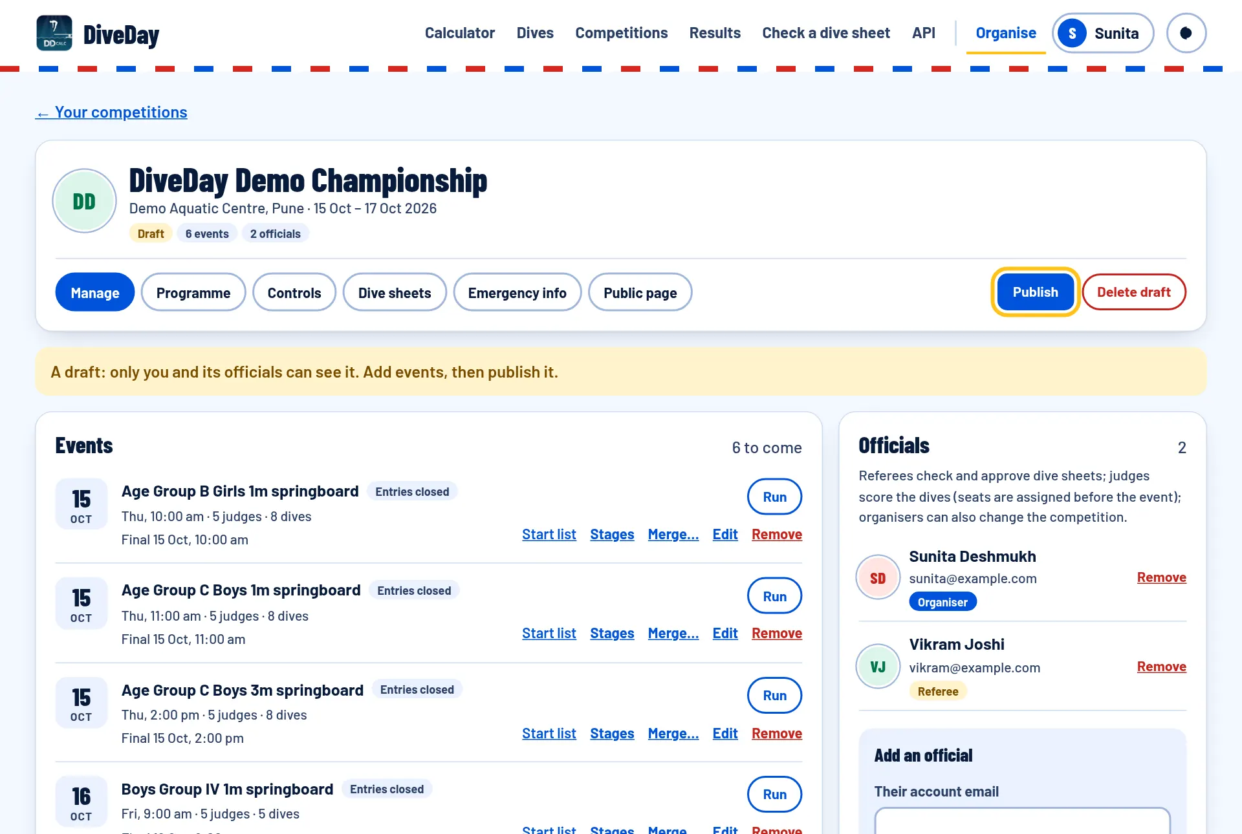Open the API nav link
The image size is (1242, 834).
tap(923, 33)
